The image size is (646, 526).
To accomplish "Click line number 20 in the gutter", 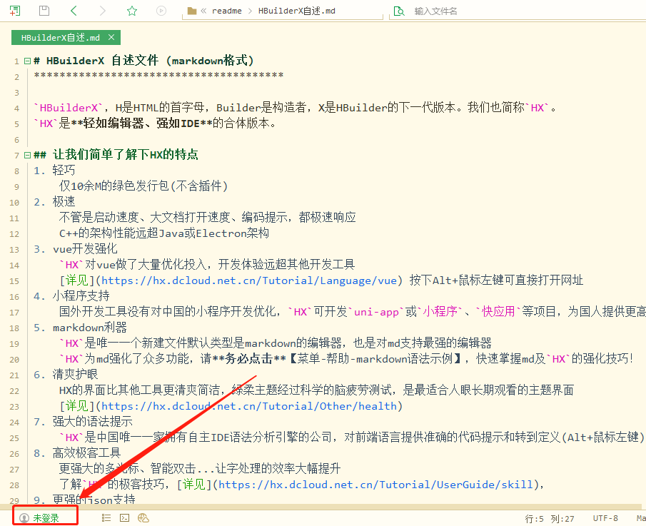I will pos(14,360).
